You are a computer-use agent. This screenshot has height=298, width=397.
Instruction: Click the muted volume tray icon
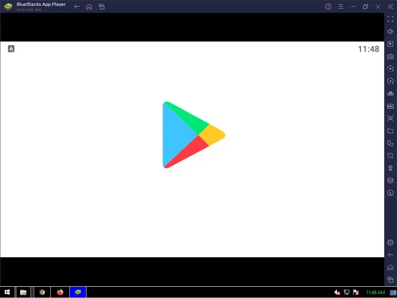tap(337, 293)
